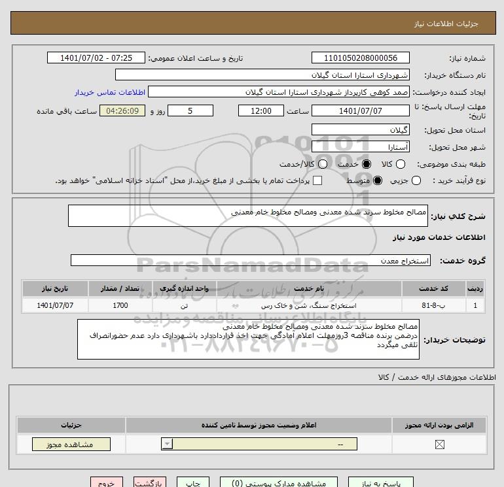The height and width of the screenshot is (487, 504).
Task: Click the توضیحات خریدار text area
Action: click(x=249, y=339)
